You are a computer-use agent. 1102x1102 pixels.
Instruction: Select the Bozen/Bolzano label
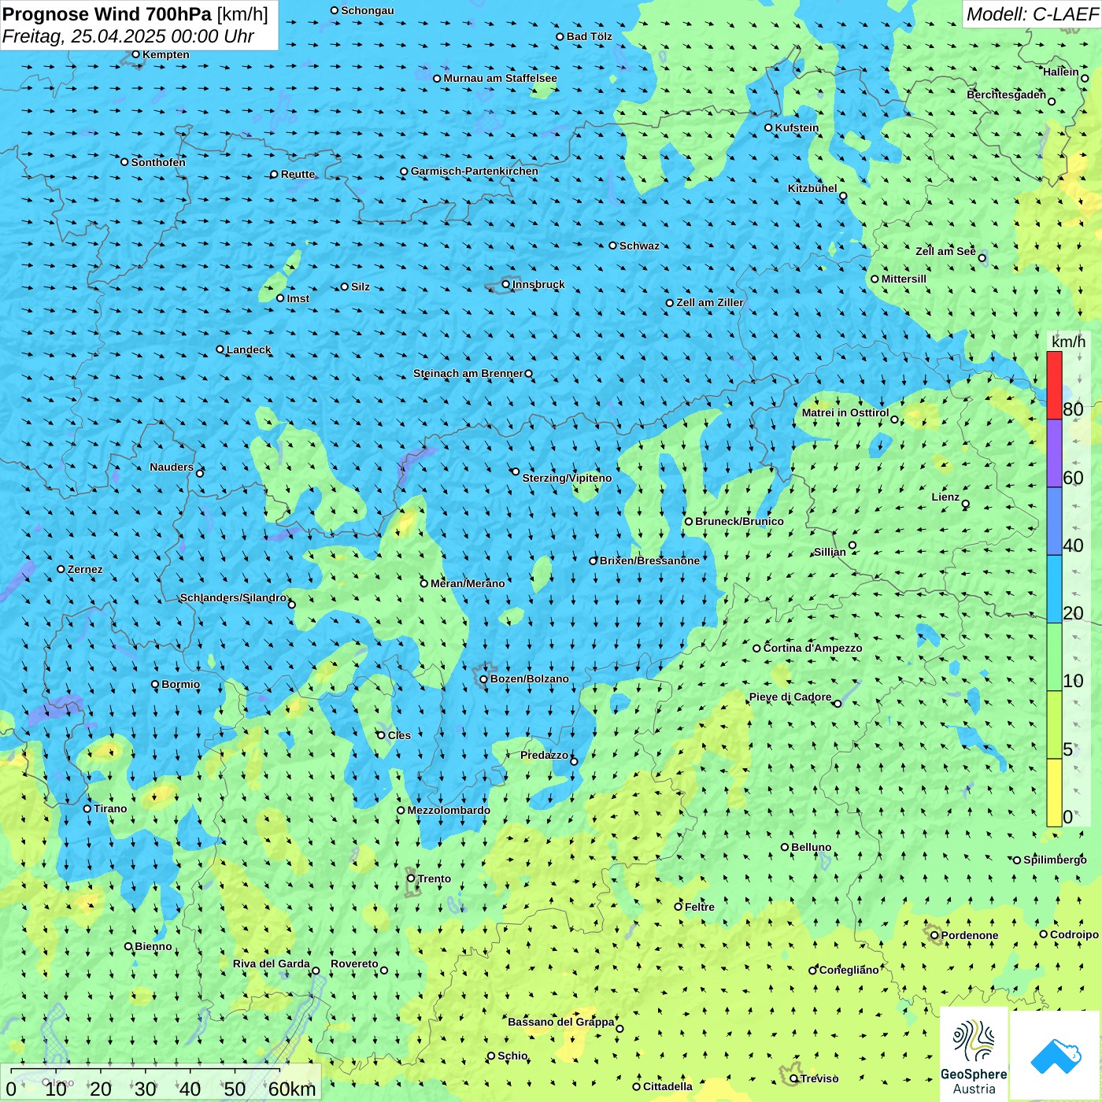pyautogui.click(x=529, y=679)
